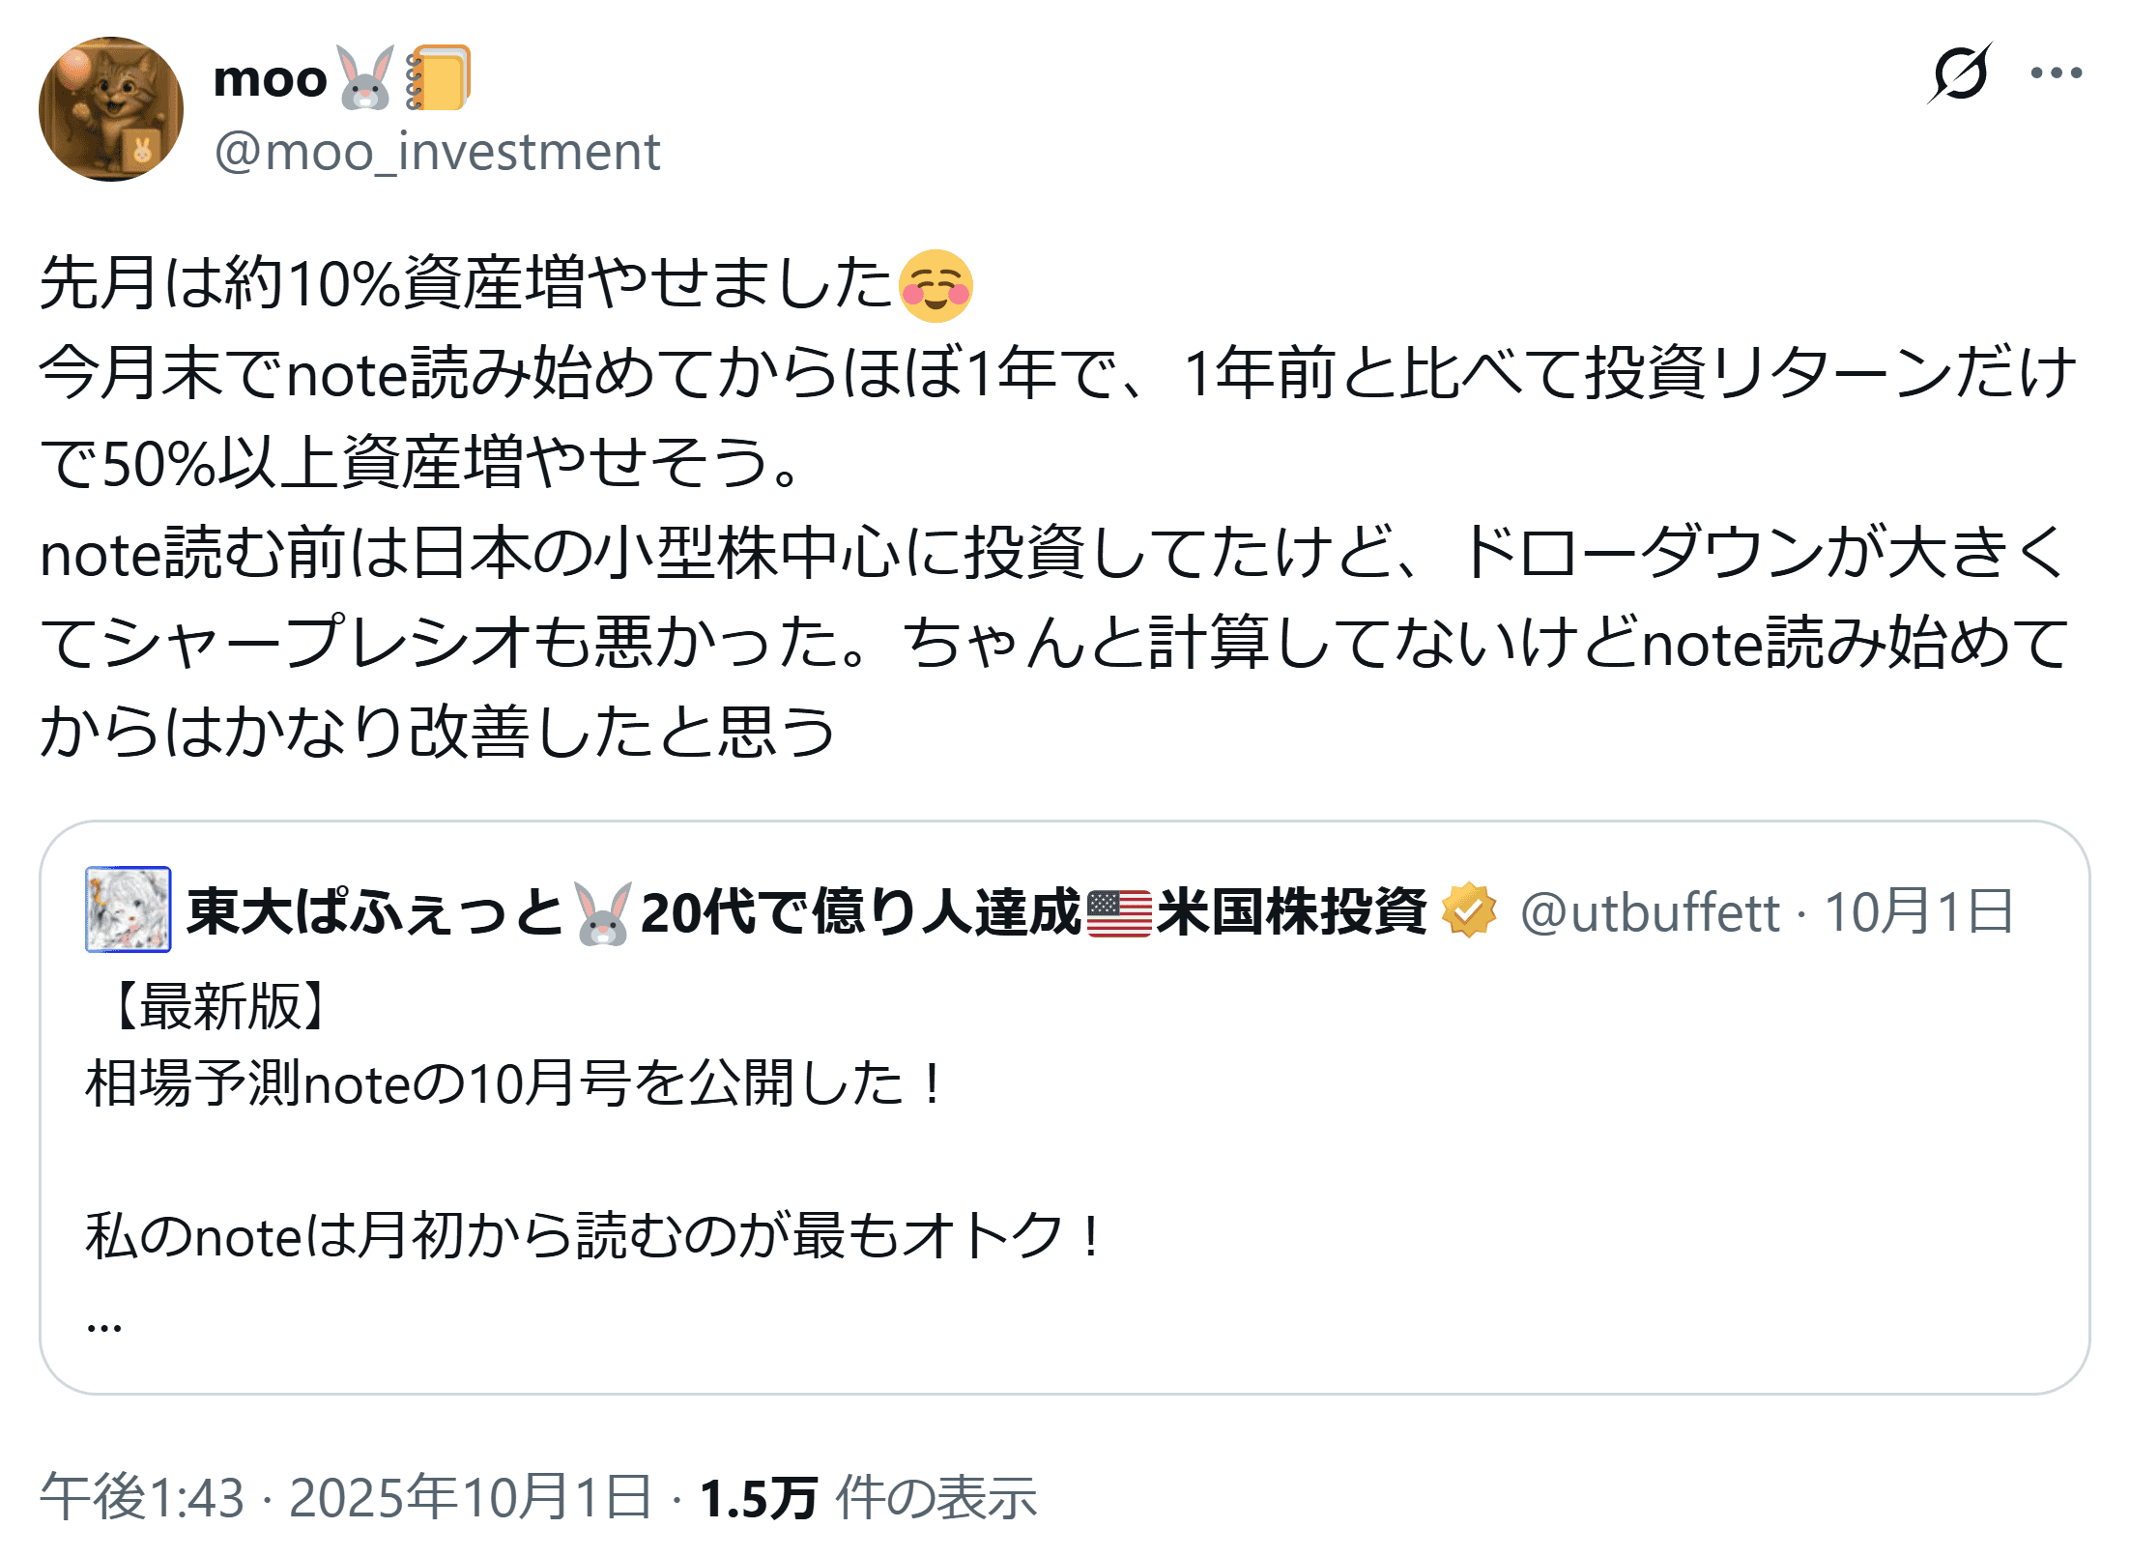Click moo's cat profile avatar
Viewport: 2130px width, 1557px height.
[x=111, y=109]
